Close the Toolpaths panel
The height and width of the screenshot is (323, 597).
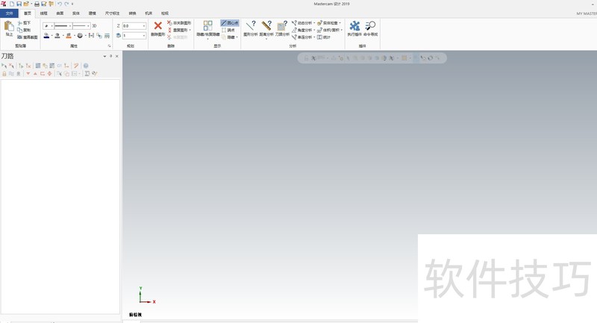coord(117,56)
